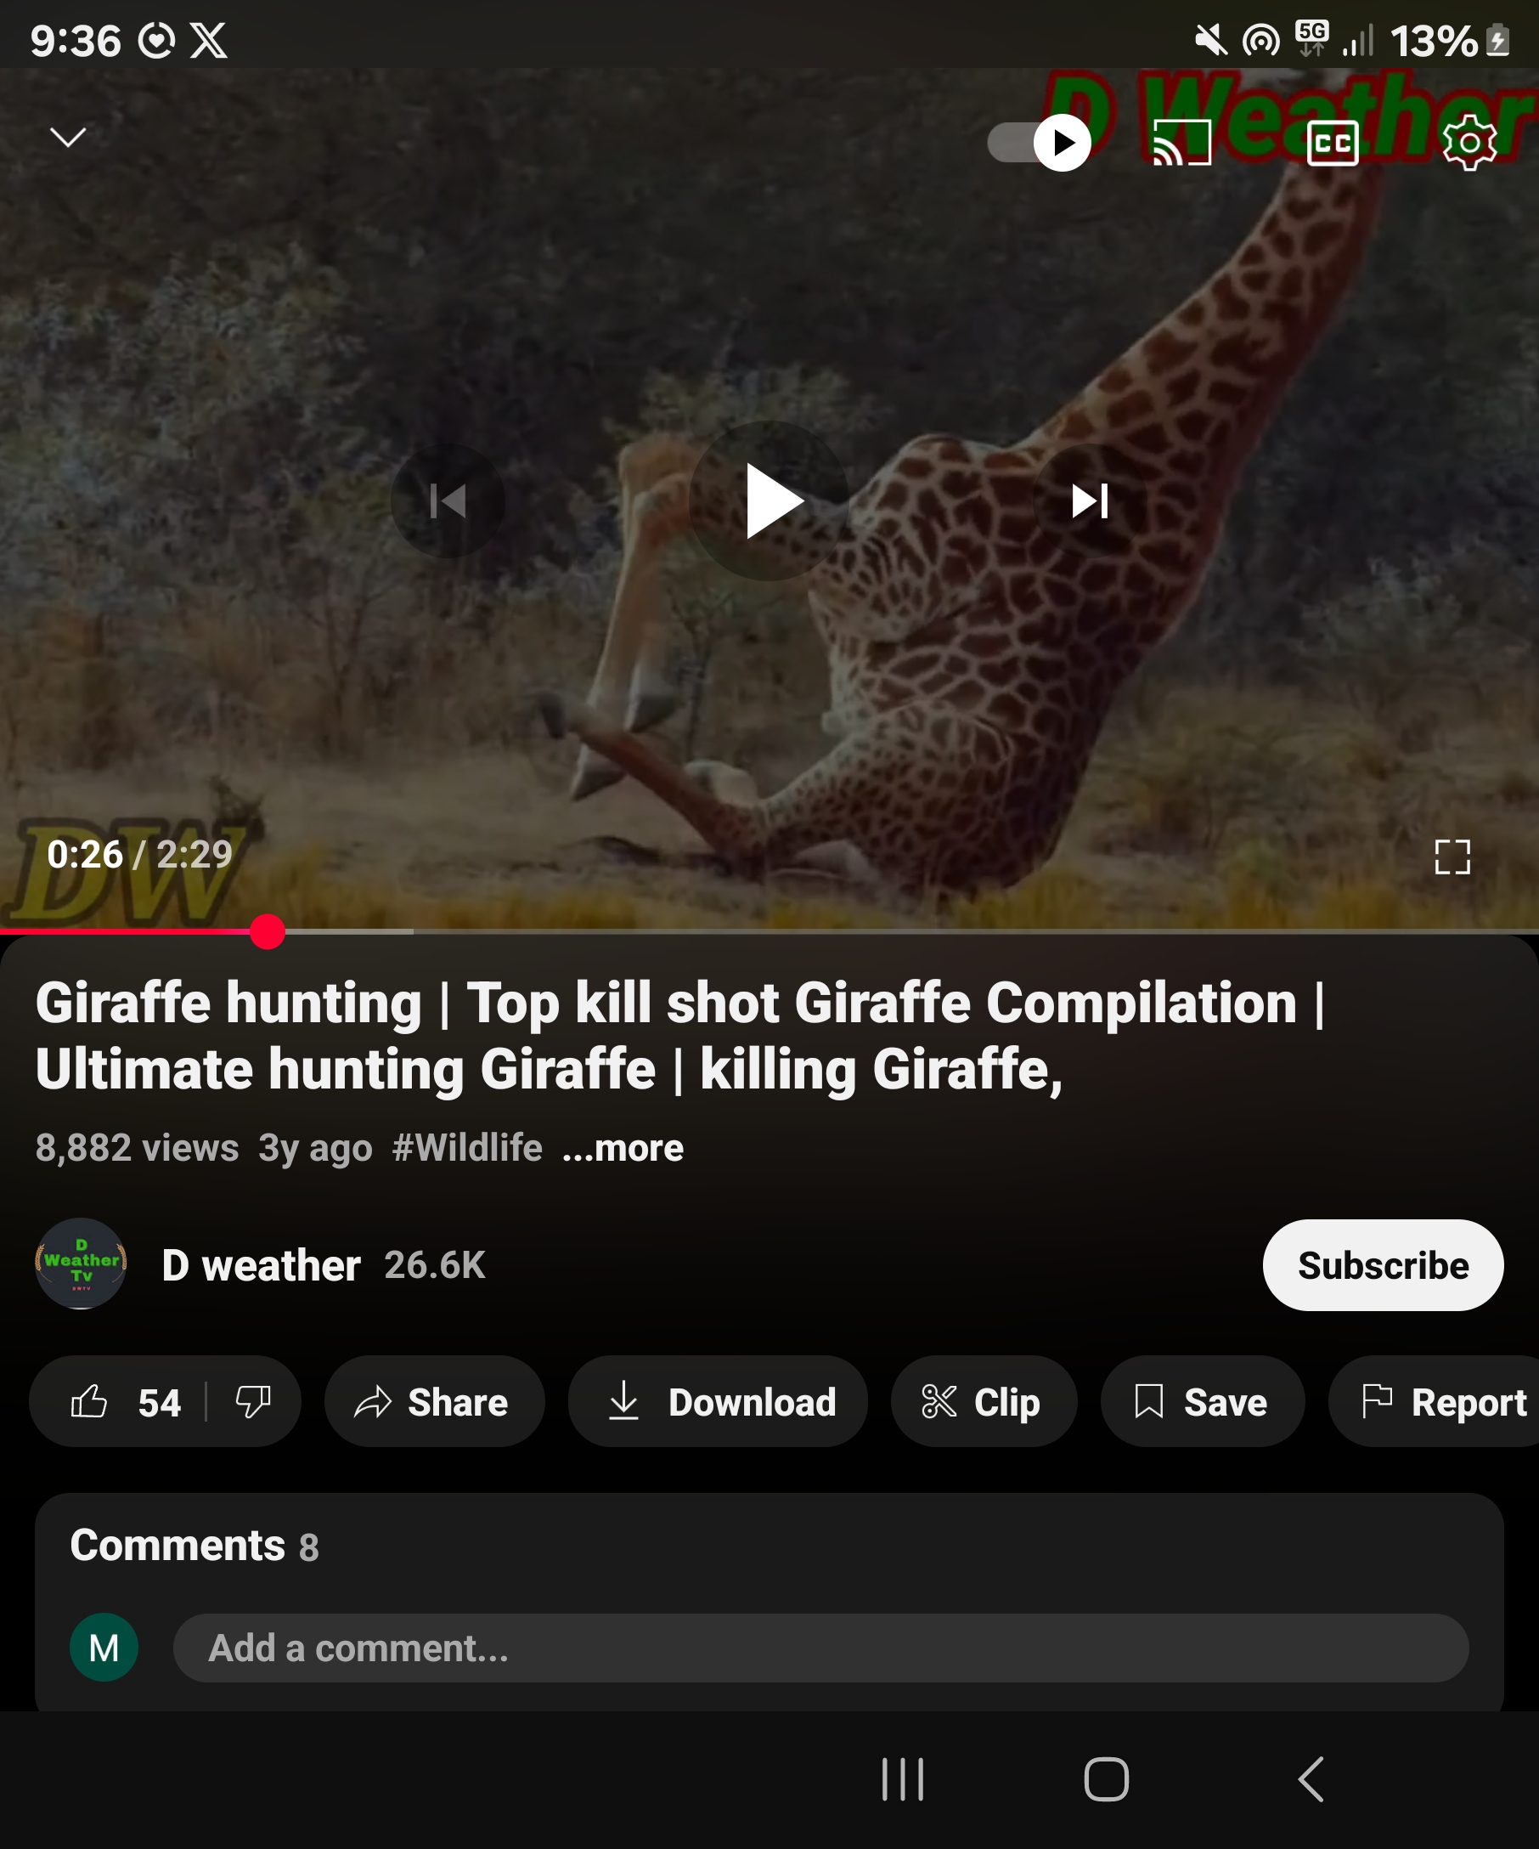1539x1849 pixels.
Task: Enter fullscreen with the corner brackets icon
Action: [x=1452, y=856]
